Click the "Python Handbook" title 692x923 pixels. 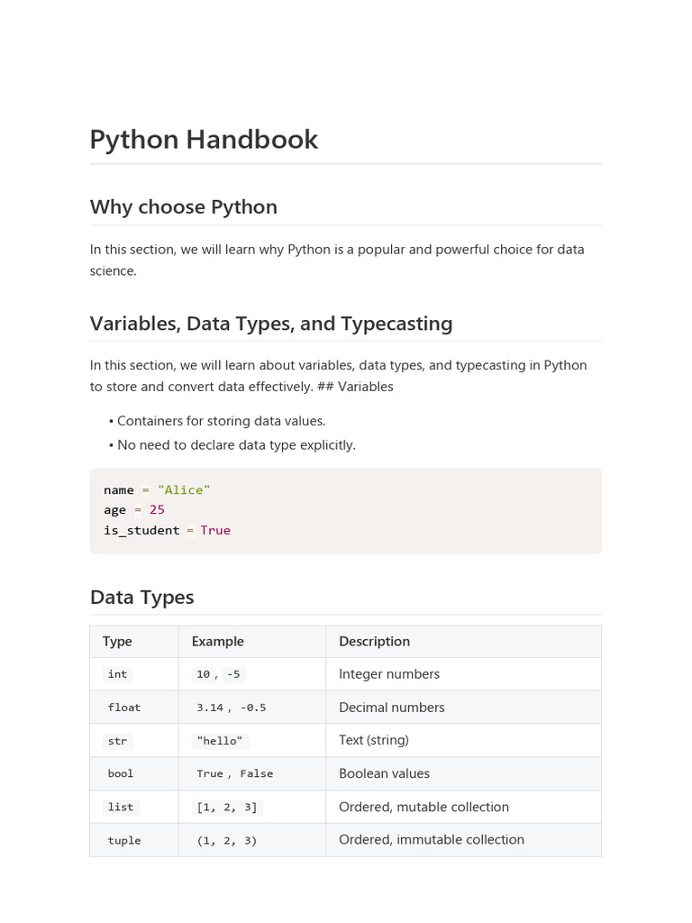[x=204, y=140]
